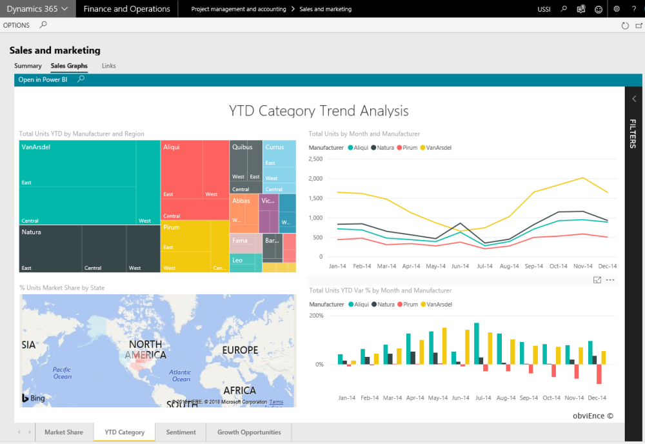Image resolution: width=645 pixels, height=444 pixels.
Task: Open the page in a new window icon
Action: 639,26
